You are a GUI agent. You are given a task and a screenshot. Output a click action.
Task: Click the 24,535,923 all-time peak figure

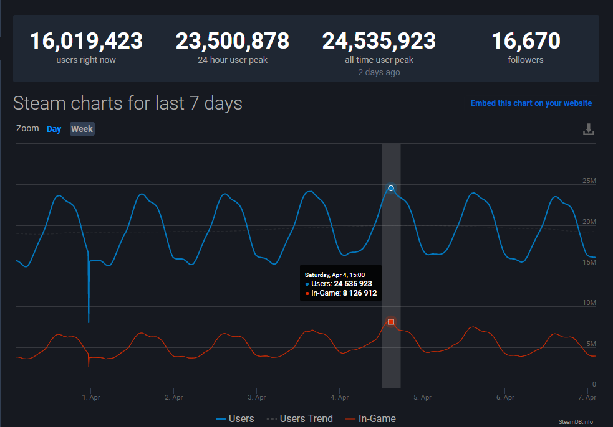click(379, 41)
